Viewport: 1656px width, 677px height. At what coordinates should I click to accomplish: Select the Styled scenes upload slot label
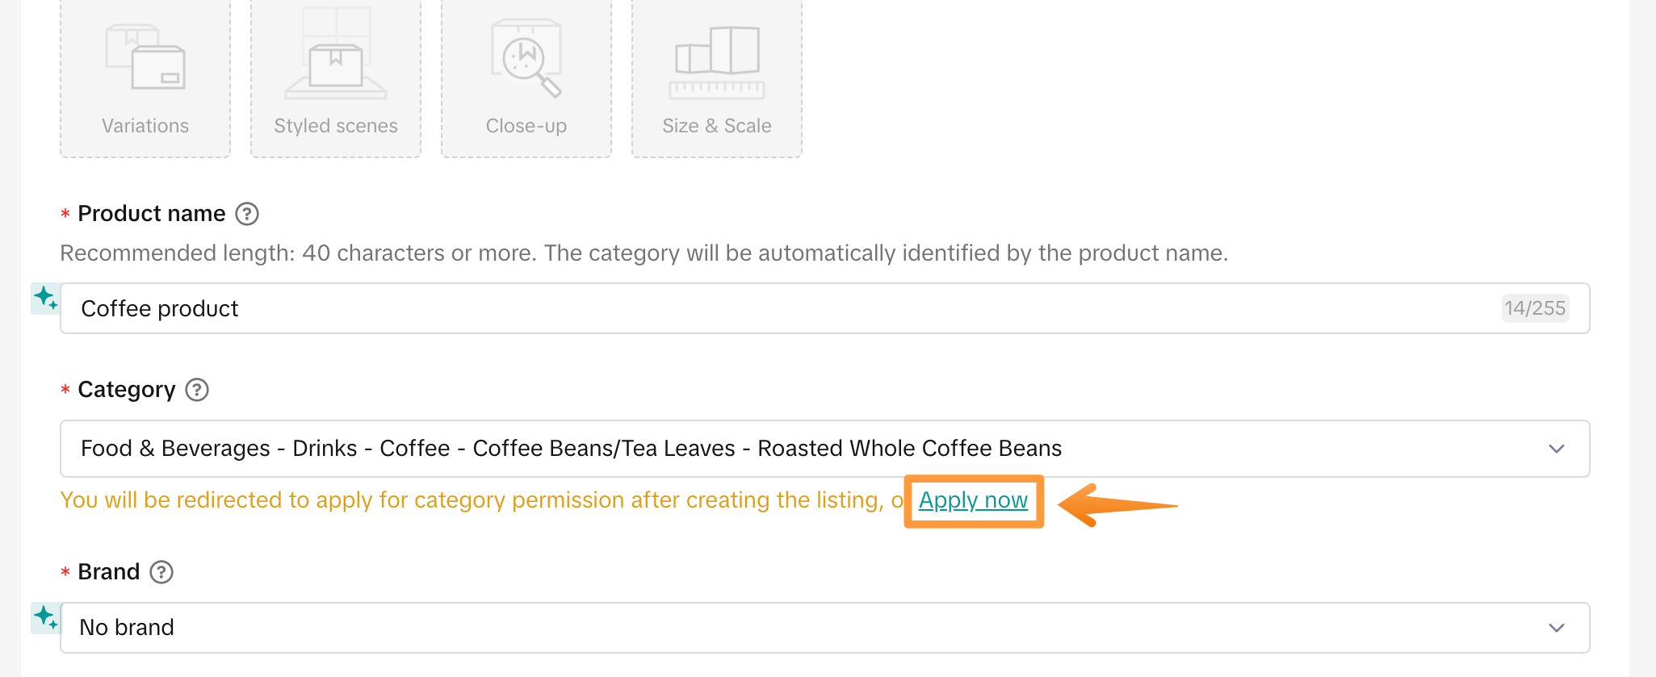click(336, 126)
